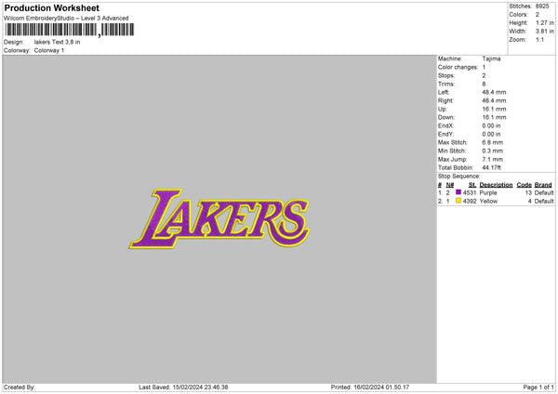
Task: Click code 4 in the Yellow row
Action: (530, 202)
